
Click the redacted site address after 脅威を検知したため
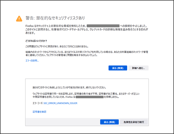pyautogui.click(x=103, y=26)
